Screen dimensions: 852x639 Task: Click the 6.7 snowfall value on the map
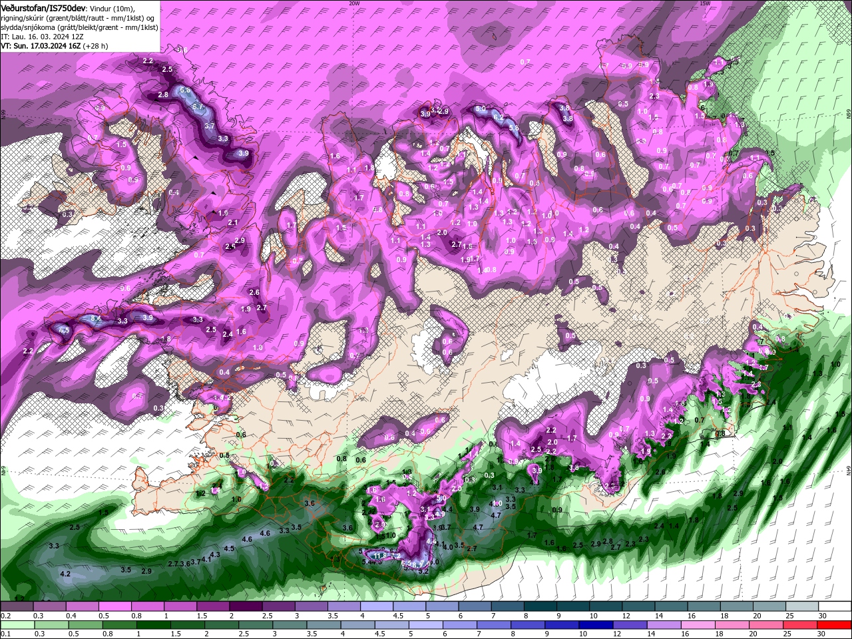pos(198,106)
